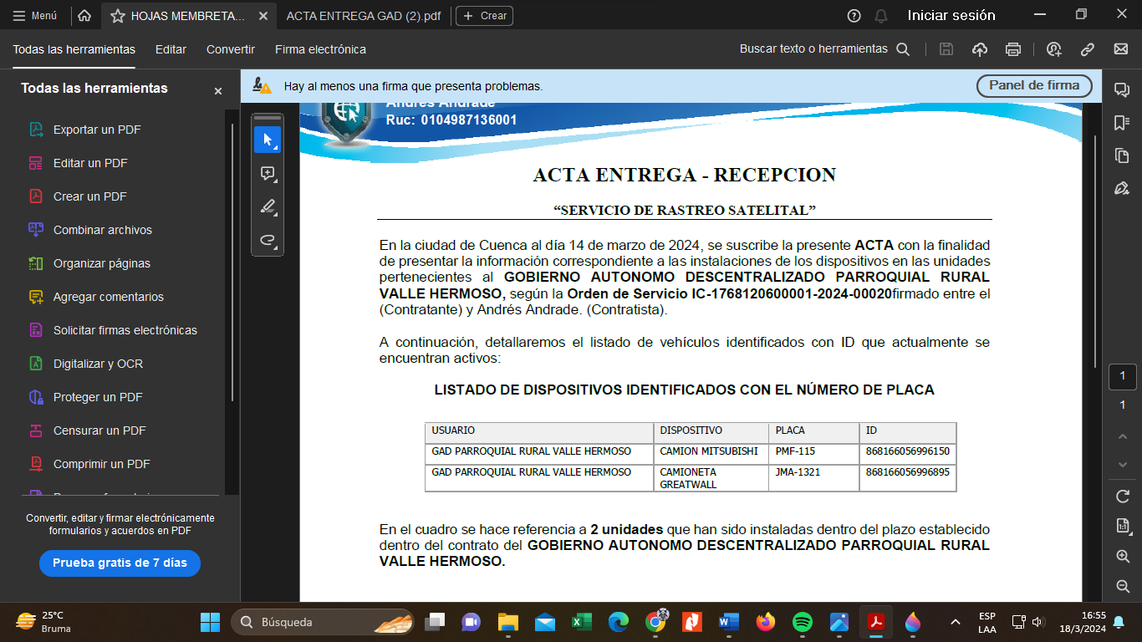Click the Panel de firma button
The width and height of the screenshot is (1142, 642).
(x=1034, y=85)
